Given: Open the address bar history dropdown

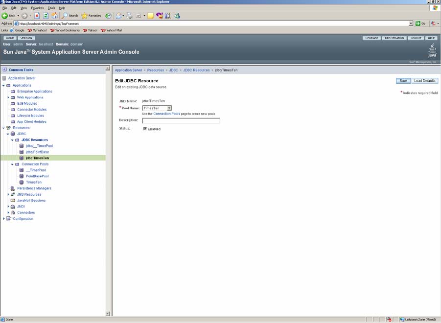Looking at the screenshot, I should (x=411, y=23).
